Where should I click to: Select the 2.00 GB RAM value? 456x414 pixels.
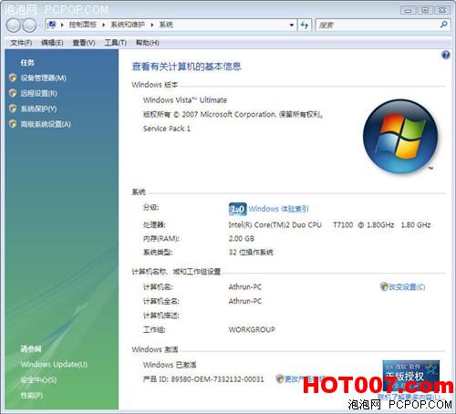(x=242, y=239)
